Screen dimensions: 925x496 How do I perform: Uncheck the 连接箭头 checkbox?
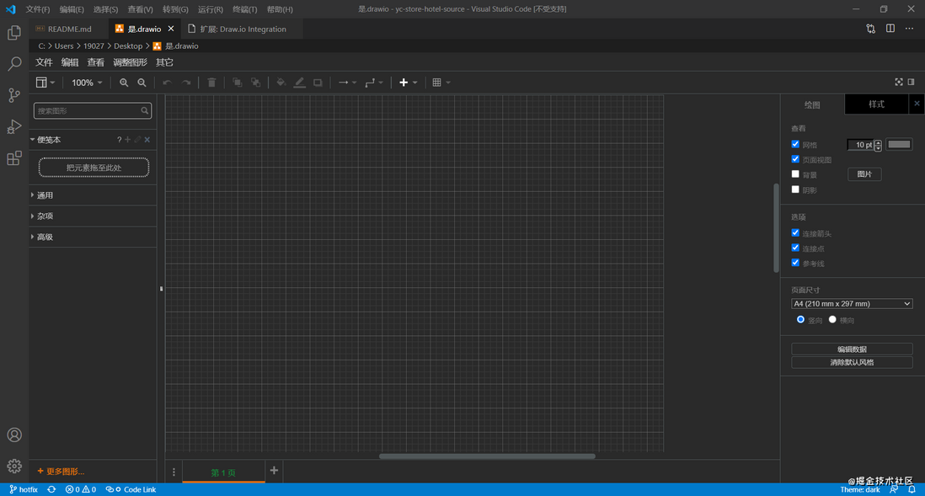(795, 233)
